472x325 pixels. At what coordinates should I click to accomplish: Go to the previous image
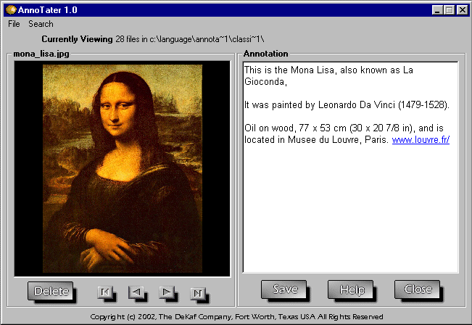coord(136,292)
